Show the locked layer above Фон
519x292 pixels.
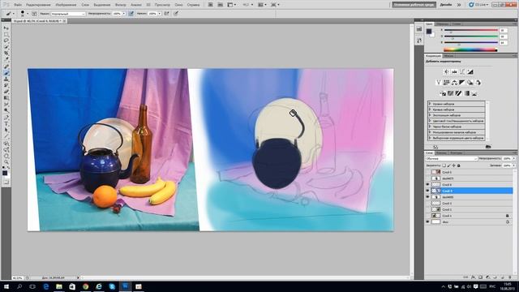point(427,216)
